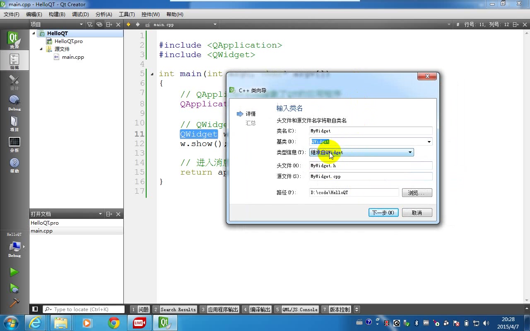This screenshot has height=331, width=530.
Task: Open Windows Explorer folder on taskbar
Action: 60,323
